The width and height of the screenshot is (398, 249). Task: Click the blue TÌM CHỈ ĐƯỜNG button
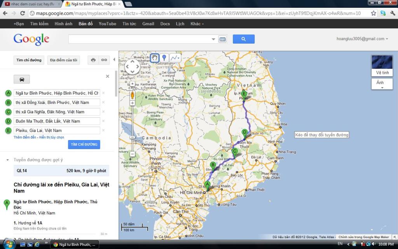tap(84, 144)
